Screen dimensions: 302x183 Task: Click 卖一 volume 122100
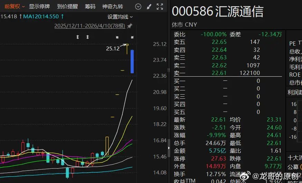(250, 73)
